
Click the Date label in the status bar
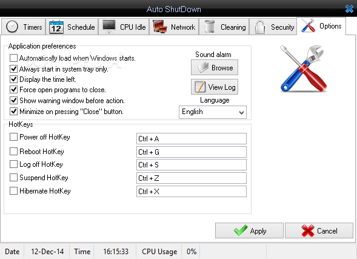pos(12,251)
